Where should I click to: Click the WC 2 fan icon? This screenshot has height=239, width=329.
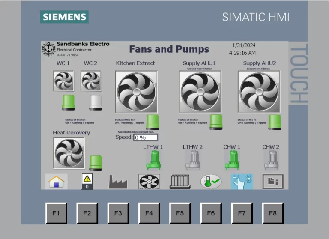91,81
